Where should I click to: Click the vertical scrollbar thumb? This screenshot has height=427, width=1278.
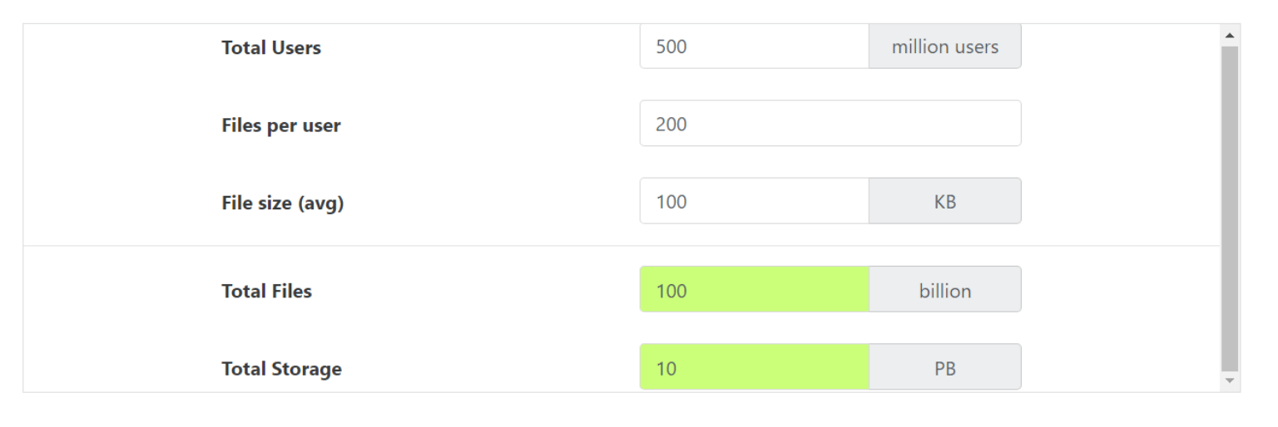1229,208
